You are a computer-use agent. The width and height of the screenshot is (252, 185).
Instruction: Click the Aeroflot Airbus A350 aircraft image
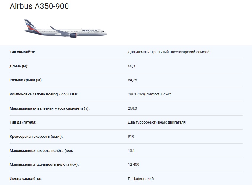[x=65, y=28]
